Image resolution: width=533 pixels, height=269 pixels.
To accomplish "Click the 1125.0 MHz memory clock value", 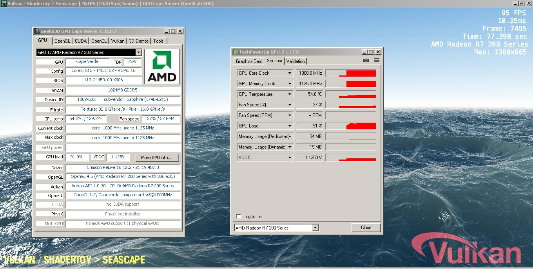I will (x=310, y=84).
